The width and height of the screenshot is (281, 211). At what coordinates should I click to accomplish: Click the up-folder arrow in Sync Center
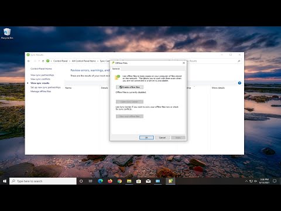click(43, 61)
